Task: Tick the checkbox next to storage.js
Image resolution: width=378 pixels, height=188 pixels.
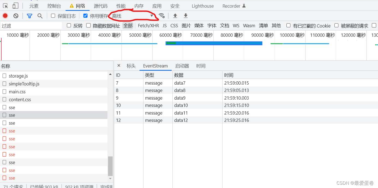Action: [4, 76]
